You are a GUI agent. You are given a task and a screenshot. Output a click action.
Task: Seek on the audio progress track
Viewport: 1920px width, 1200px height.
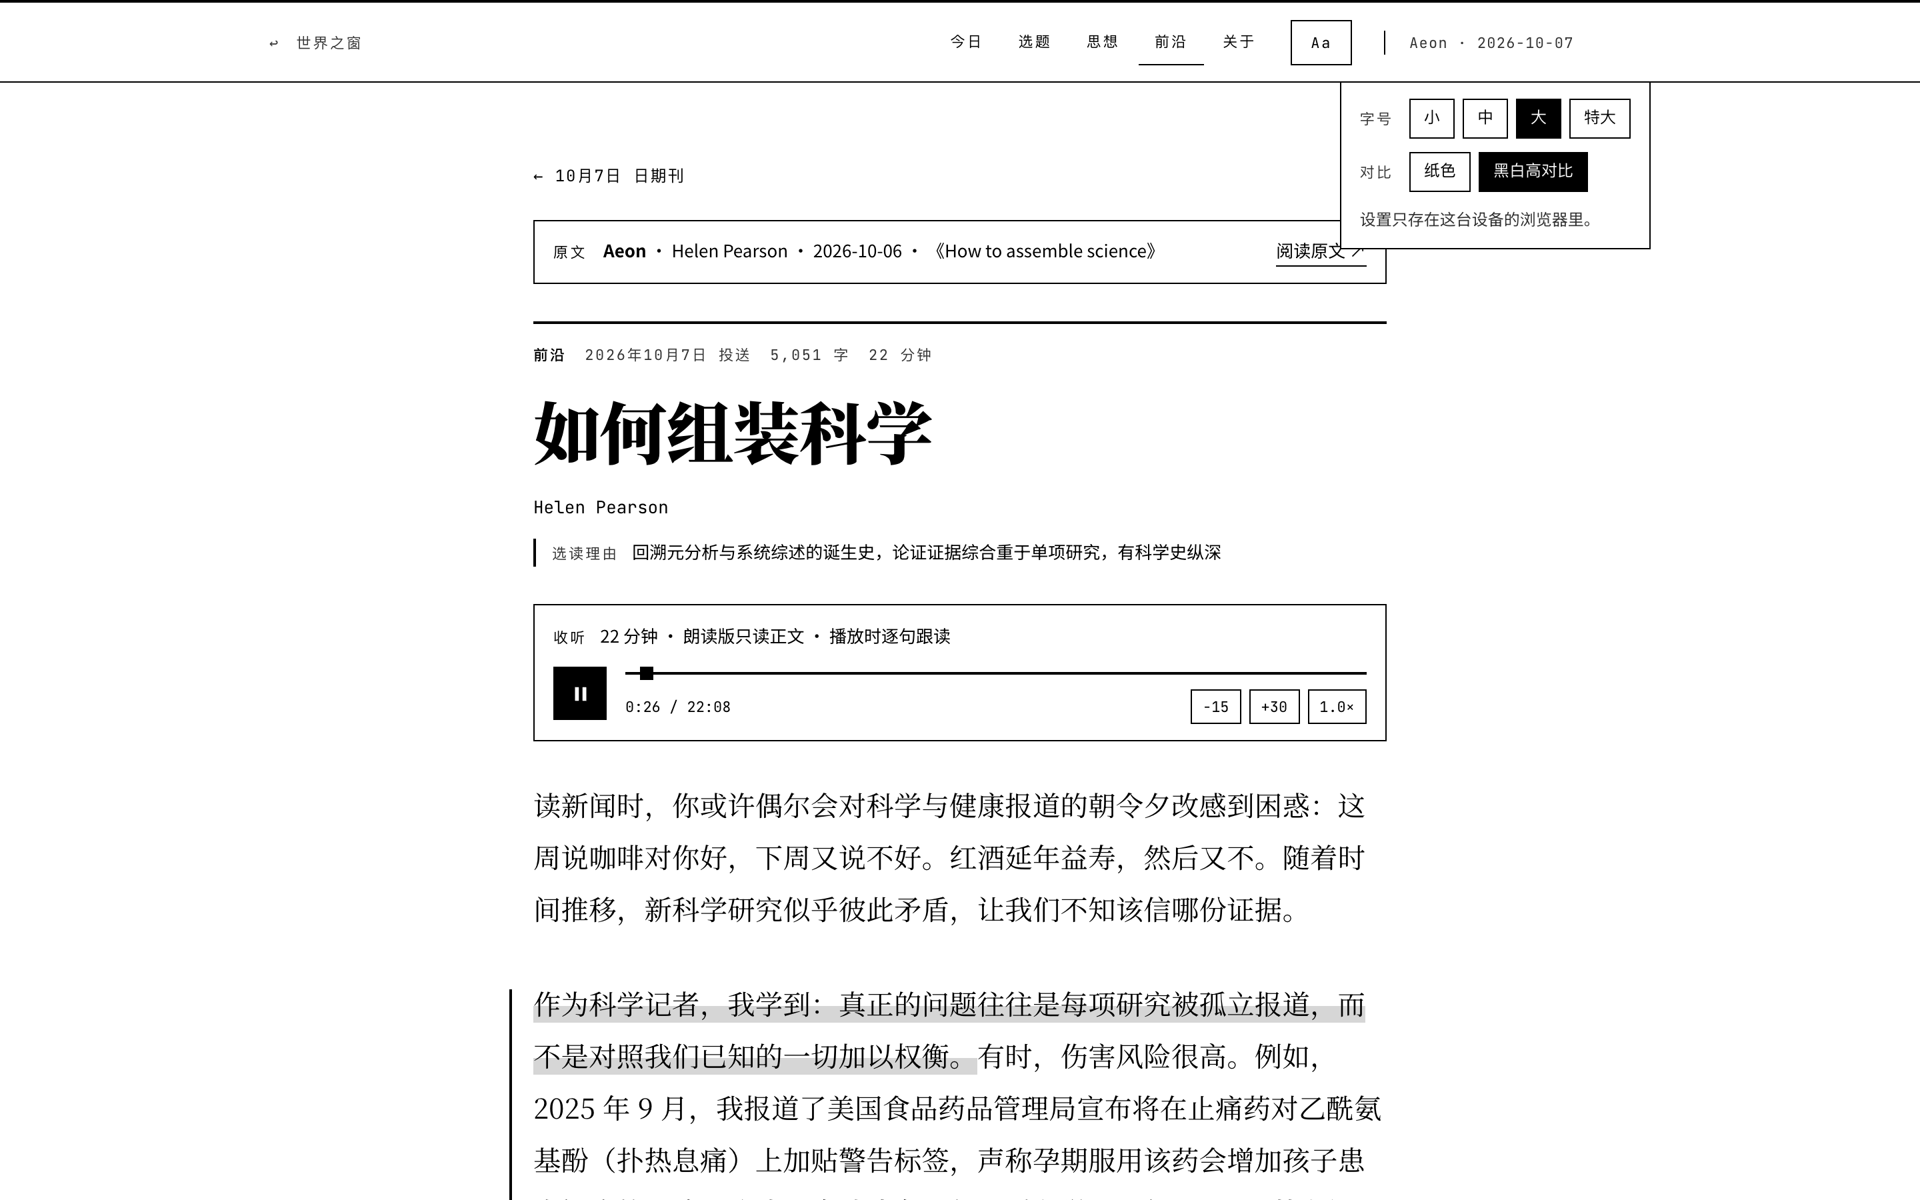click(x=996, y=673)
